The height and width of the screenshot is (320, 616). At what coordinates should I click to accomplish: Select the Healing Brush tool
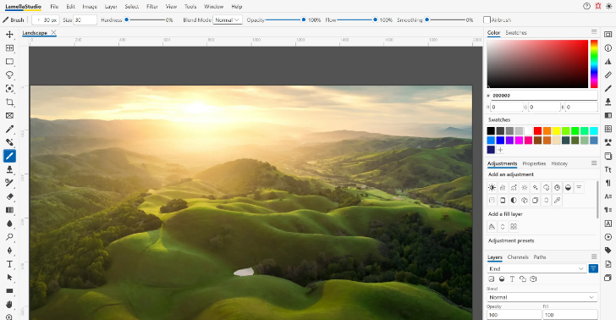pyautogui.click(x=9, y=142)
